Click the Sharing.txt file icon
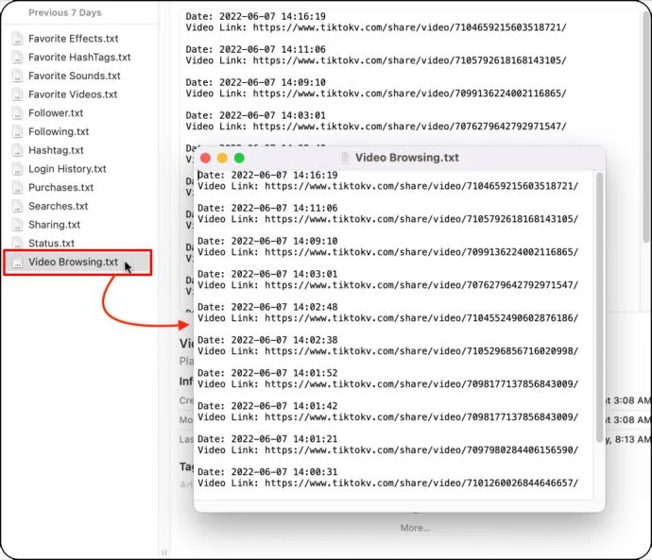The width and height of the screenshot is (652, 560). pos(17,225)
